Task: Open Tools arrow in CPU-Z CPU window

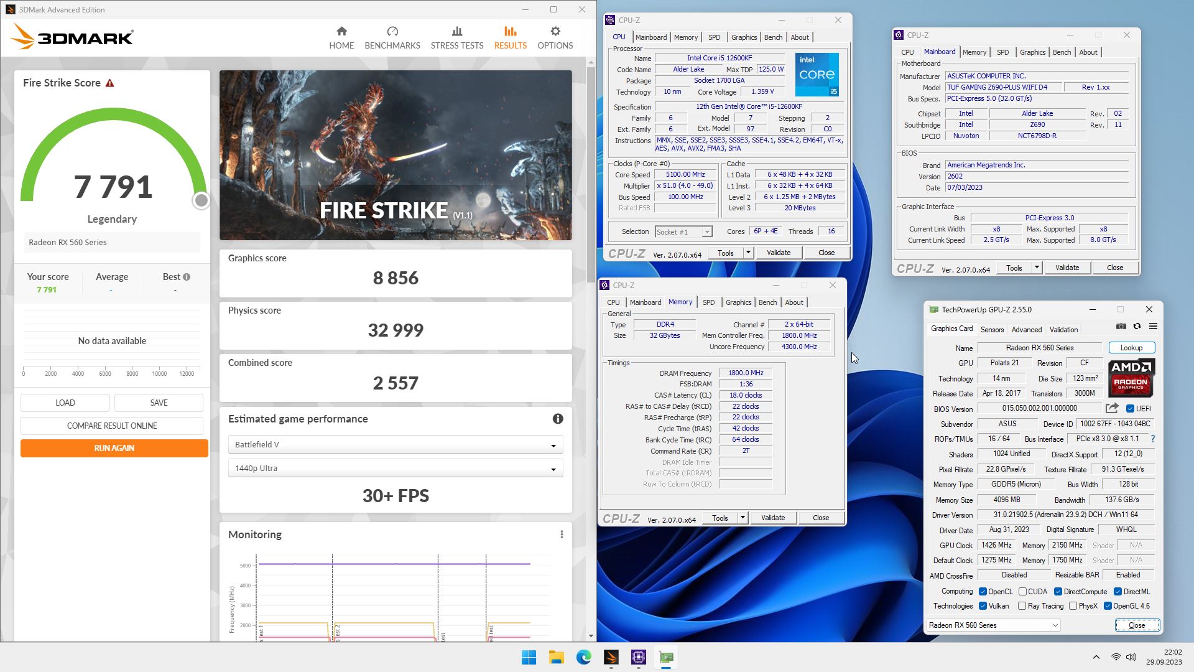Action: (748, 253)
